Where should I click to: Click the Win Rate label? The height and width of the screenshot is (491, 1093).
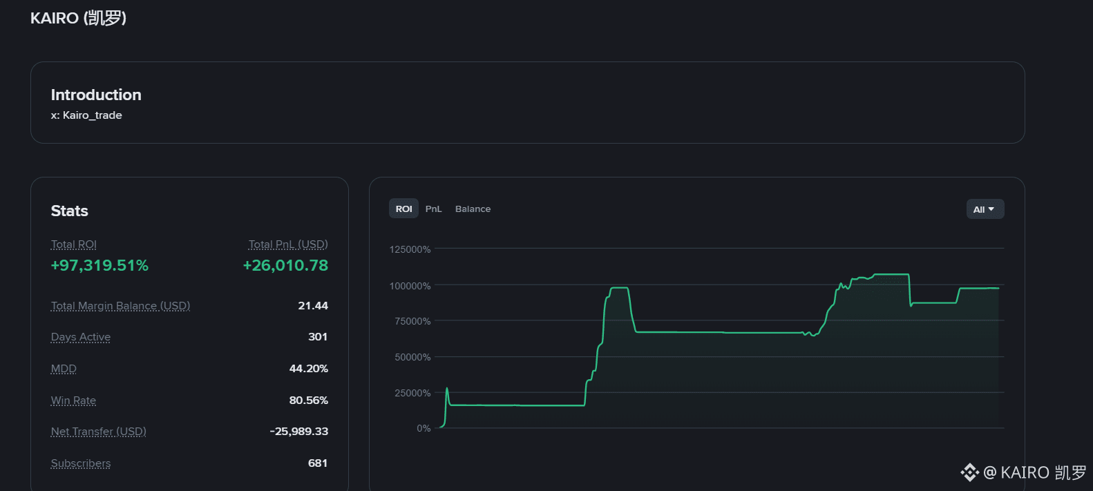pos(73,401)
